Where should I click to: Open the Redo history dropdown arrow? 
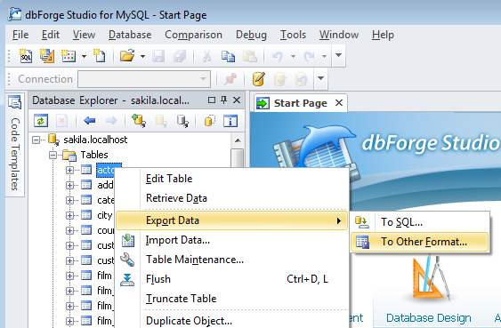point(324,56)
